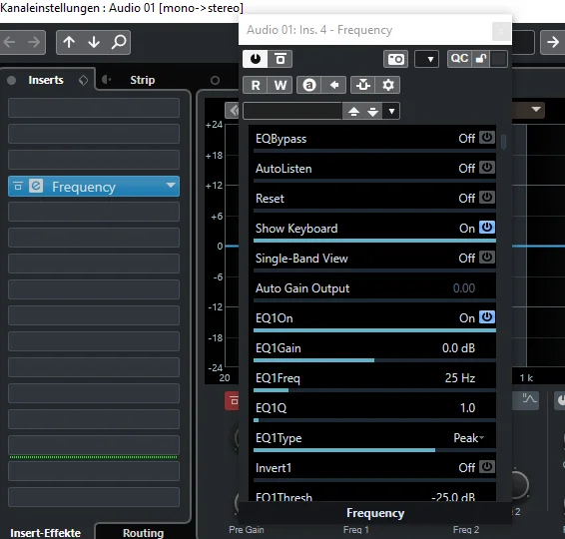Click the diamond icon beside Inserts
Screen dimensions: 565x539
(83, 80)
